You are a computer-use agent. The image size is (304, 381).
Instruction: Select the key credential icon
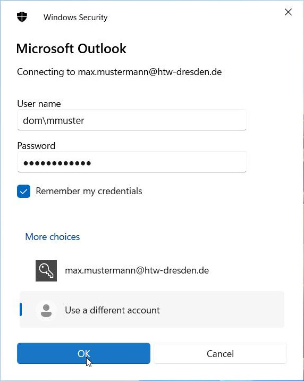tap(46, 271)
